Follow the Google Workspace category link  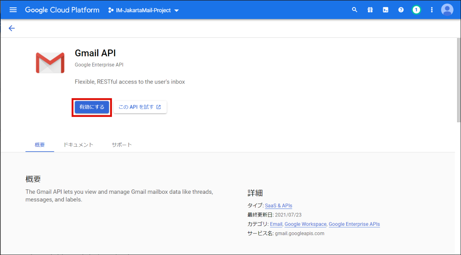[305, 224]
